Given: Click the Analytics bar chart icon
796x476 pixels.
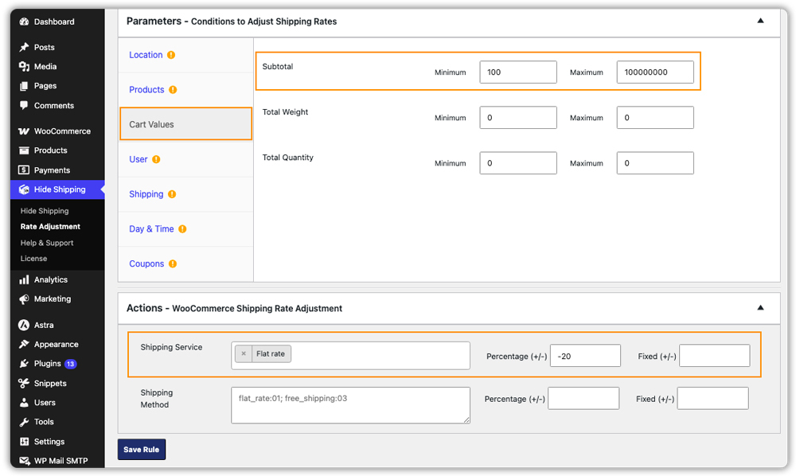Looking at the screenshot, I should pos(24,279).
